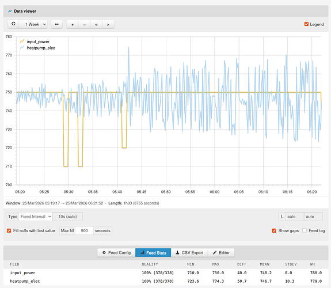Viewport: 331px width, 288px height.
Task: Click the input_power legend line icon
Action: point(22,41)
